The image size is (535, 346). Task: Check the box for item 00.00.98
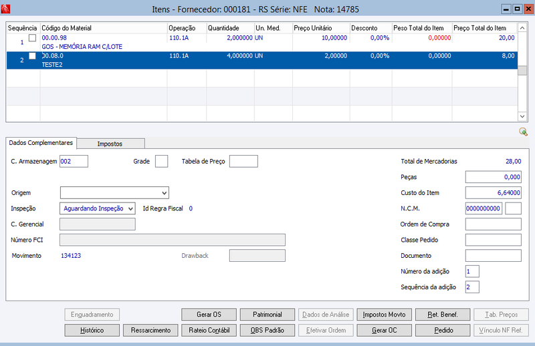point(32,38)
